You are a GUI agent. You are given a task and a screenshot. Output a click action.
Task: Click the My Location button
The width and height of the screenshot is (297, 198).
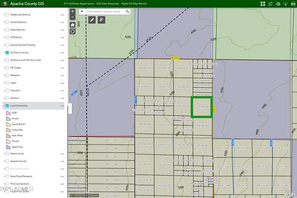pyautogui.click(x=73, y=31)
